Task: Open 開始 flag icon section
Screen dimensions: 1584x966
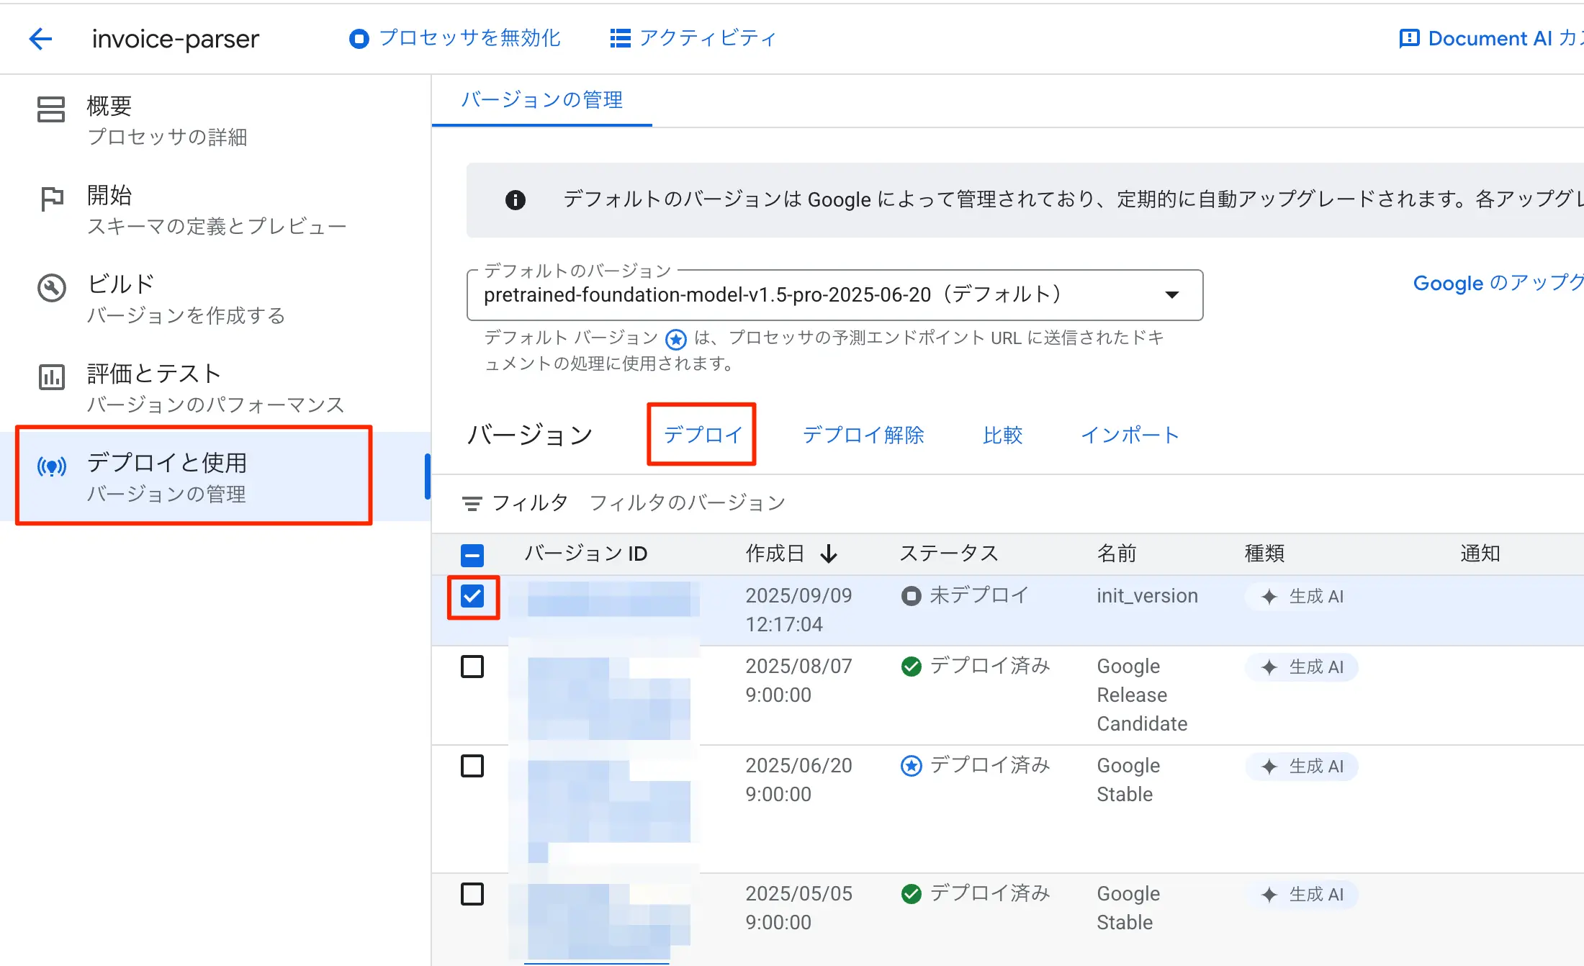Action: 52,198
